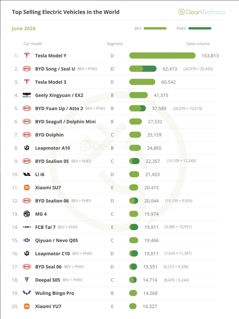239x319 pixels.
Task: Click the BYD logo beside Song / Seal U
Action: (27, 69)
